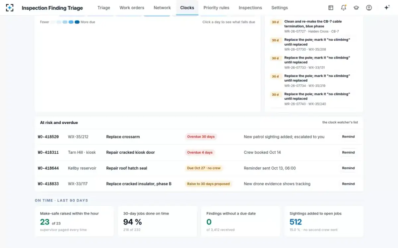Click the darkest More due legend swatch
This screenshot has width=398, height=248.
[77, 22]
